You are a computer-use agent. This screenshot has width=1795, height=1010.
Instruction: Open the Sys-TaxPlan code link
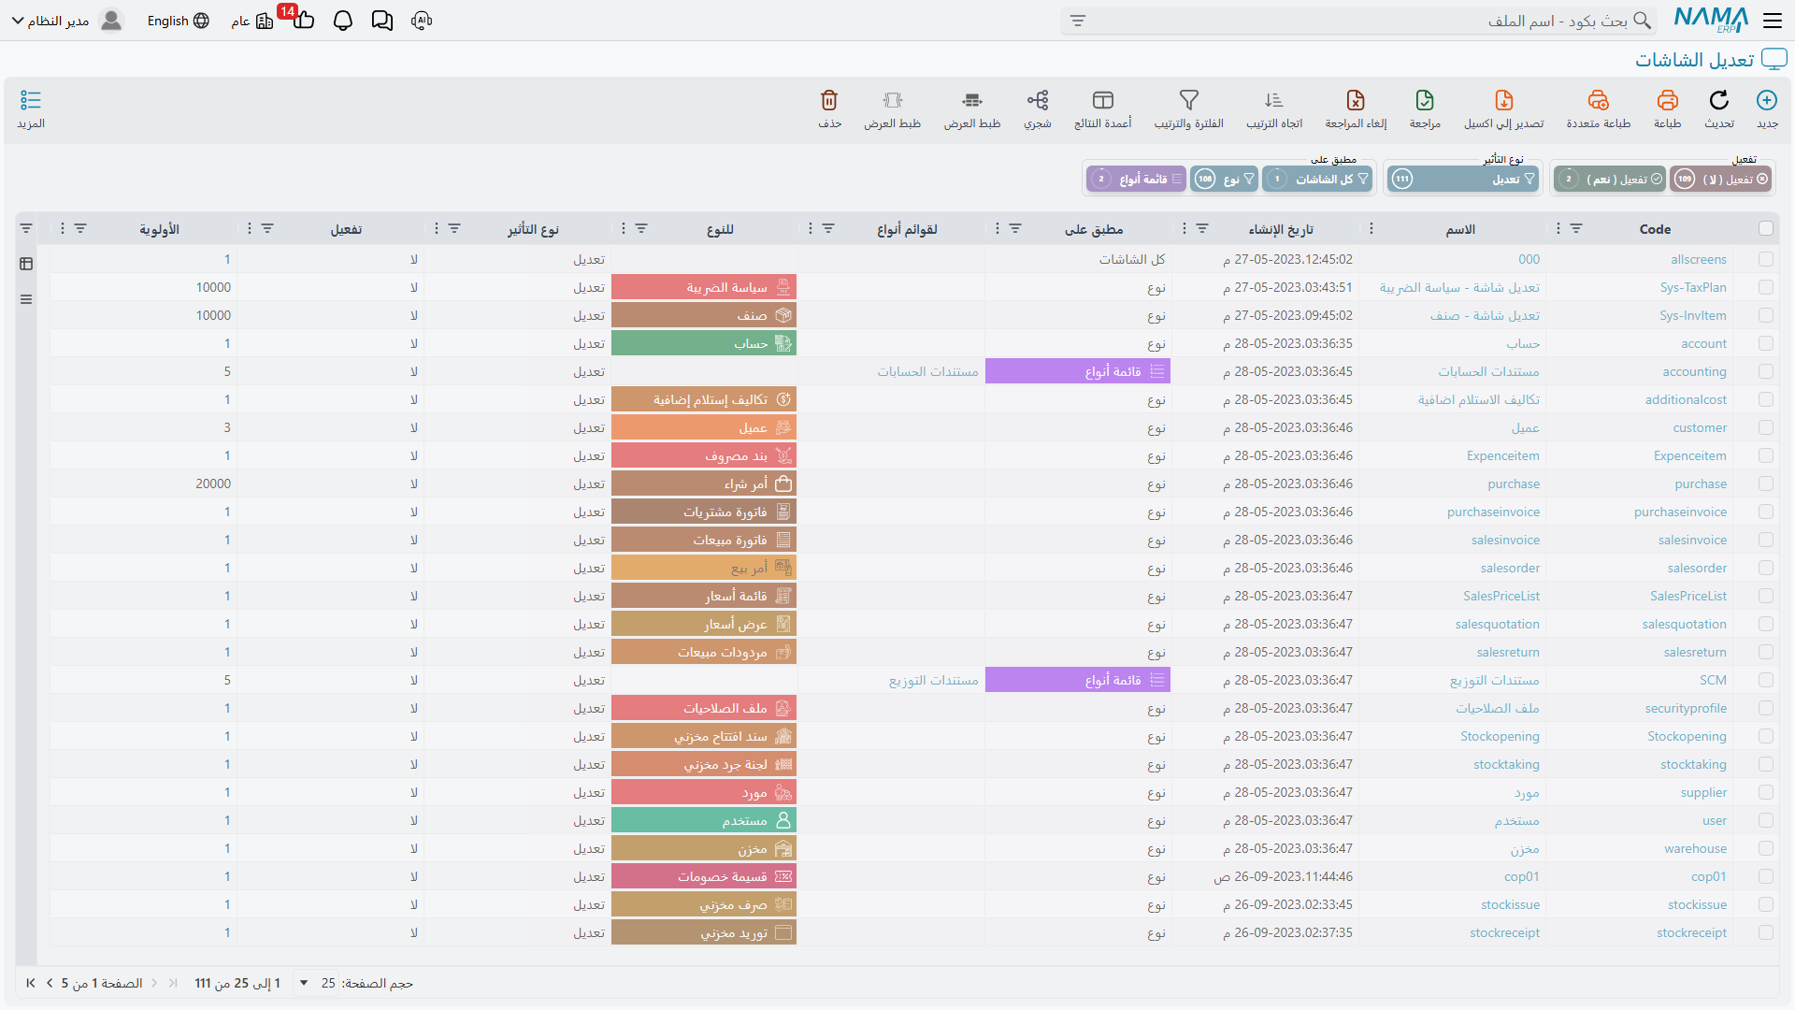pyautogui.click(x=1692, y=287)
